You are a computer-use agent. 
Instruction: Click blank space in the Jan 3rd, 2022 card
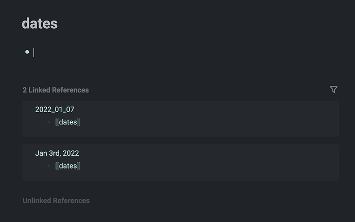pyautogui.click(x=204, y=162)
